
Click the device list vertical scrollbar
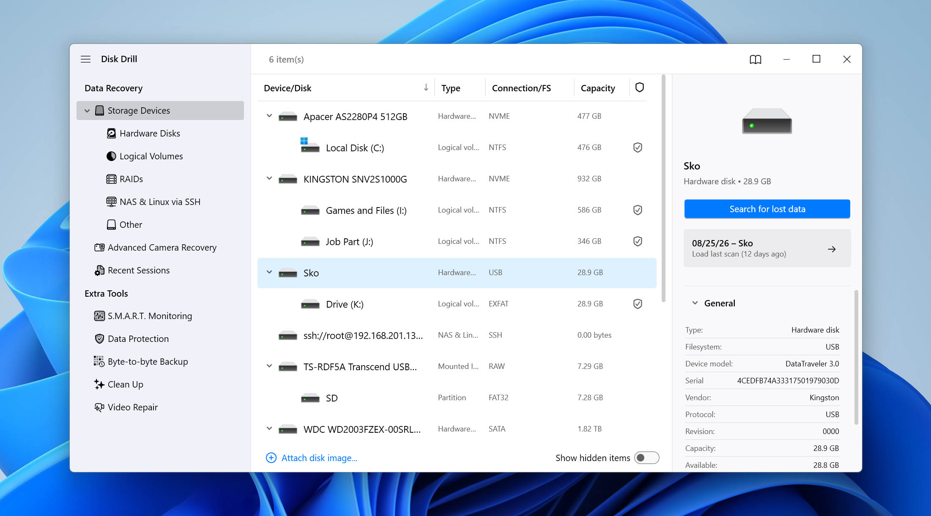pos(663,188)
